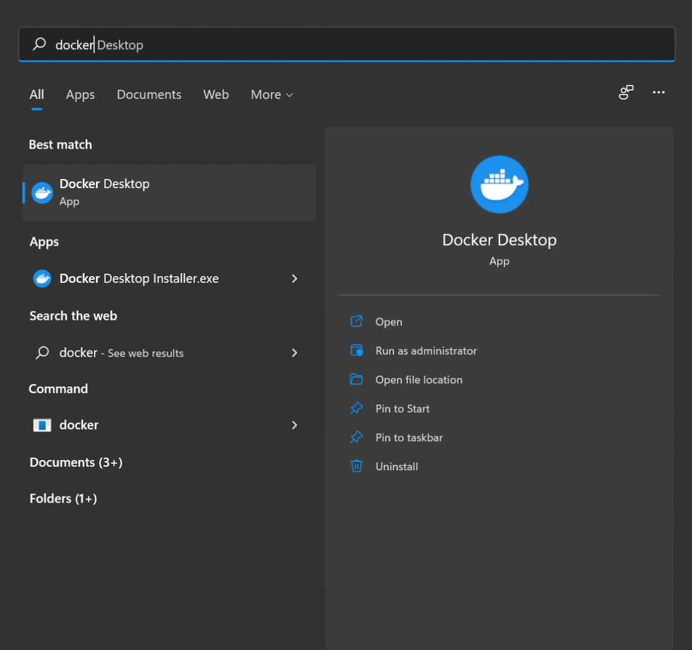The height and width of the screenshot is (650, 692).
Task: Click the search input field with docker text
Action: (347, 44)
